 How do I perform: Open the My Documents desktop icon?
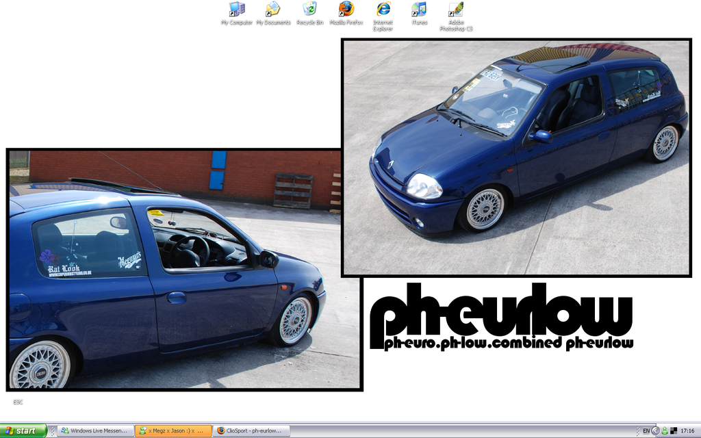273,10
